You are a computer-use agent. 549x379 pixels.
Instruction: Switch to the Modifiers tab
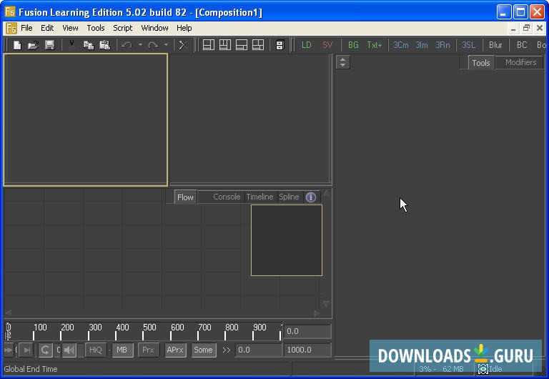(x=520, y=62)
